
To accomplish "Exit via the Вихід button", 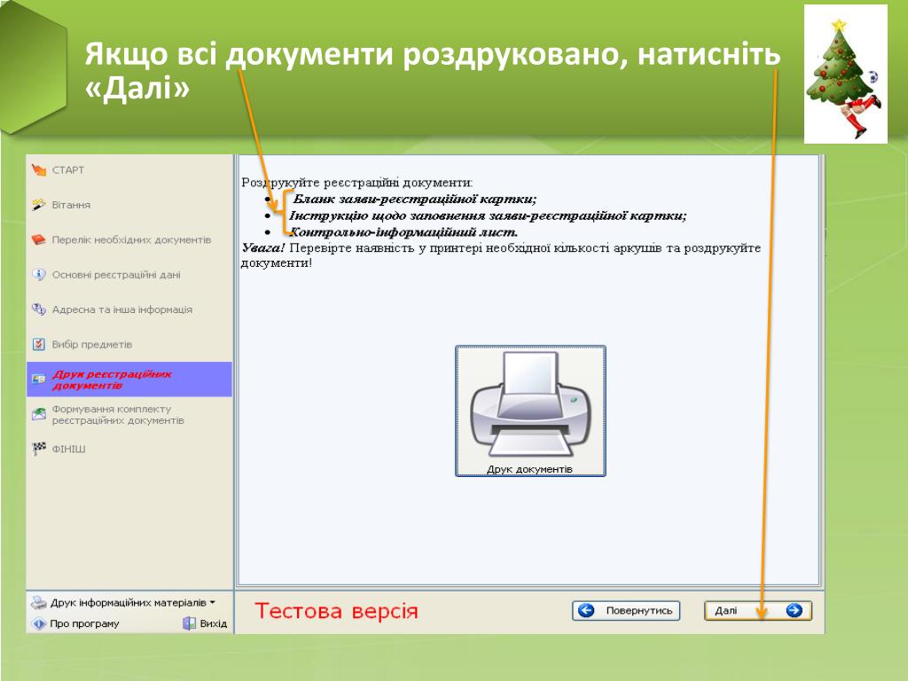I will (205, 623).
